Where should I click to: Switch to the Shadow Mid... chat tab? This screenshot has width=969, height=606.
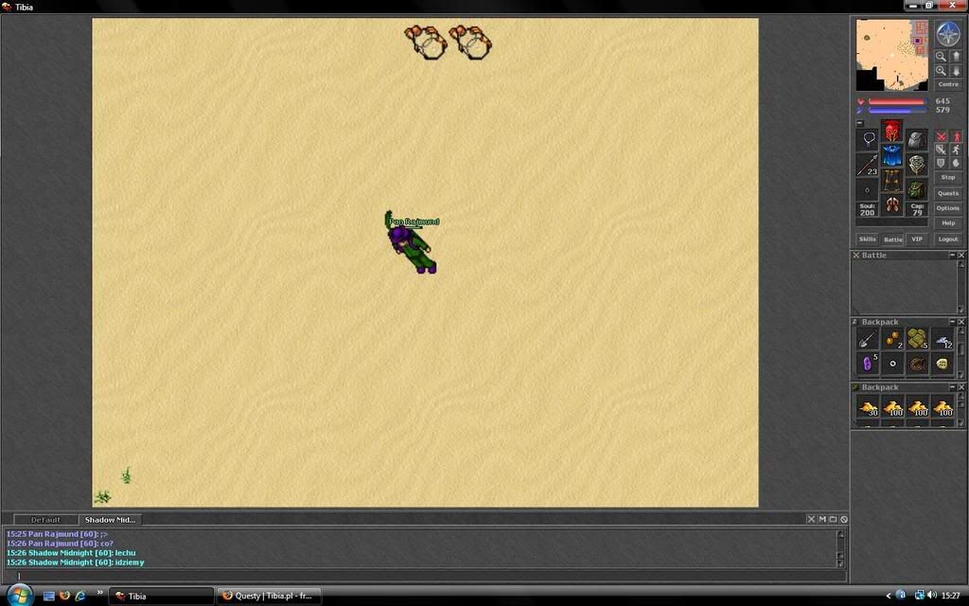110,520
